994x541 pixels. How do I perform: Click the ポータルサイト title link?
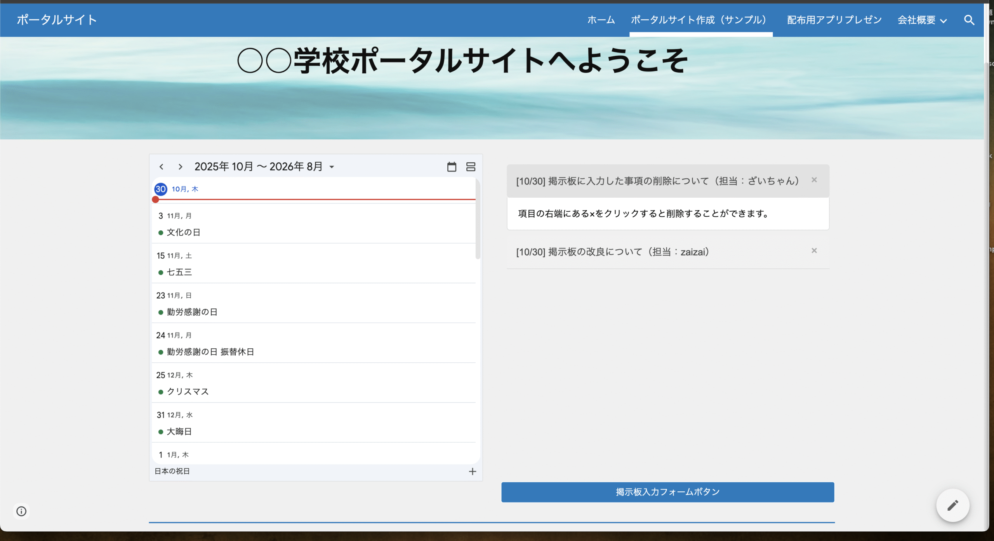point(56,20)
